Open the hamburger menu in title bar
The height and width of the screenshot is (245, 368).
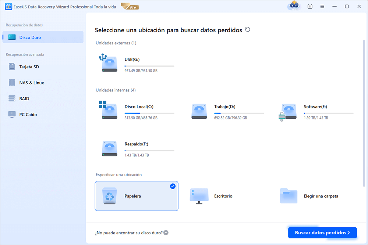(x=322, y=7)
